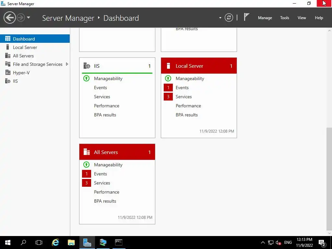This screenshot has width=332, height=249.
Task: Click the File and Storage Services icon
Action: tap(8, 64)
